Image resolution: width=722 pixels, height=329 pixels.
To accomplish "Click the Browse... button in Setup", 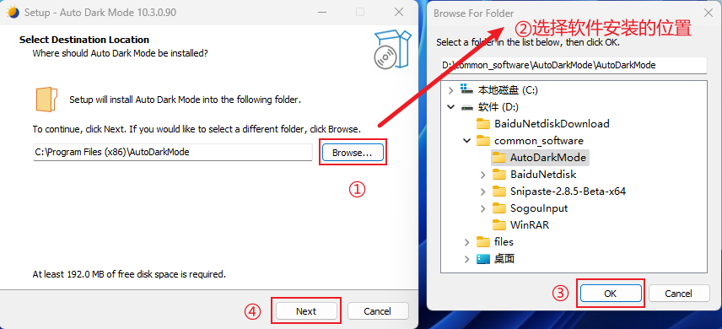I will coord(353,153).
